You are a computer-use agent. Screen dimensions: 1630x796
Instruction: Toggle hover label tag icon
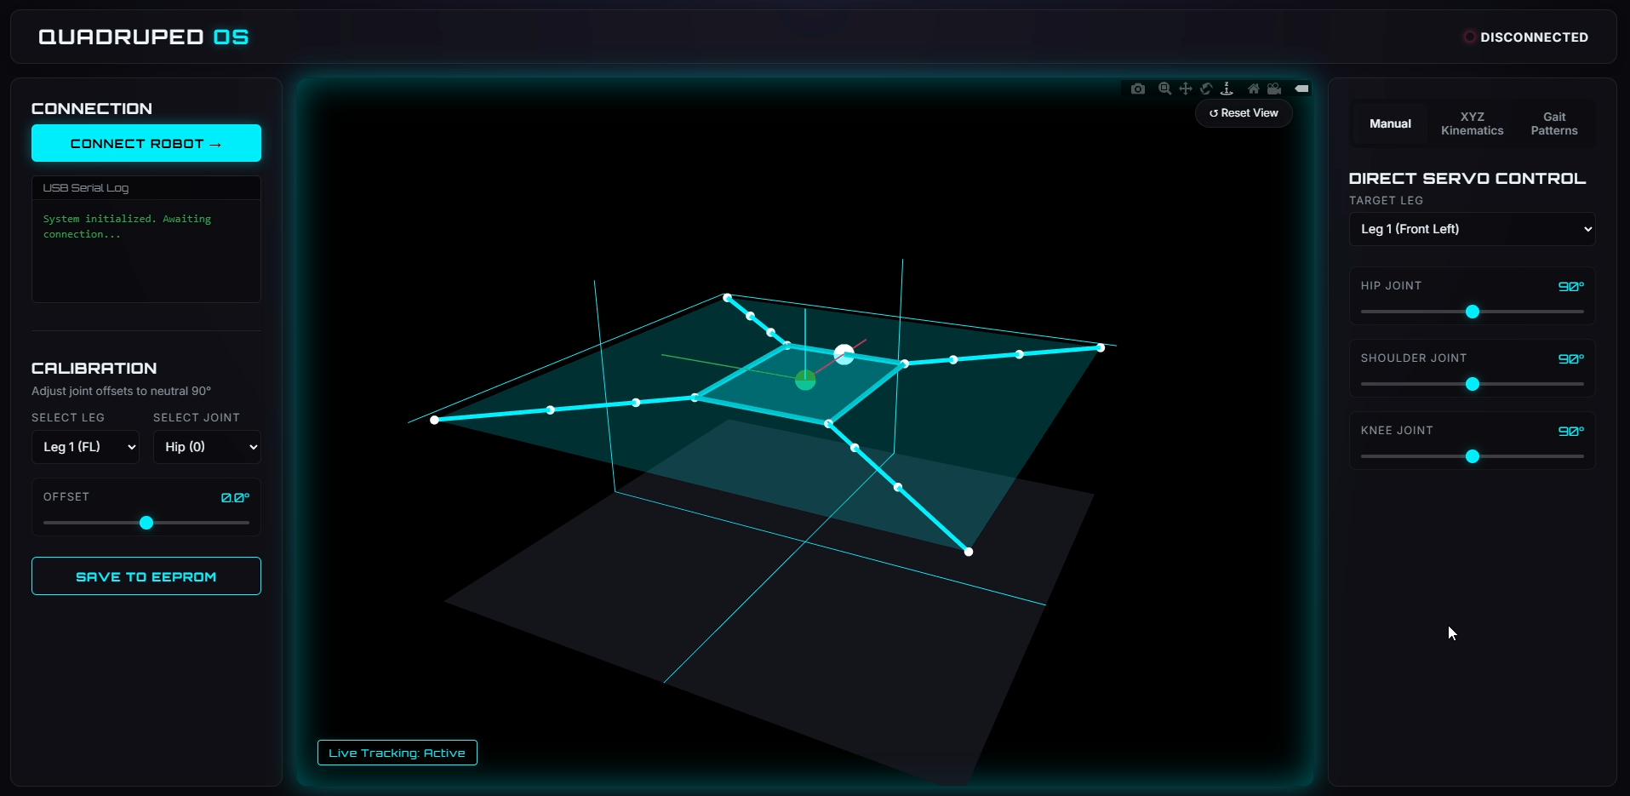[1301, 89]
